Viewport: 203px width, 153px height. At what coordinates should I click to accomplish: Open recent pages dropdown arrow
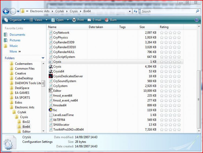click(18, 11)
